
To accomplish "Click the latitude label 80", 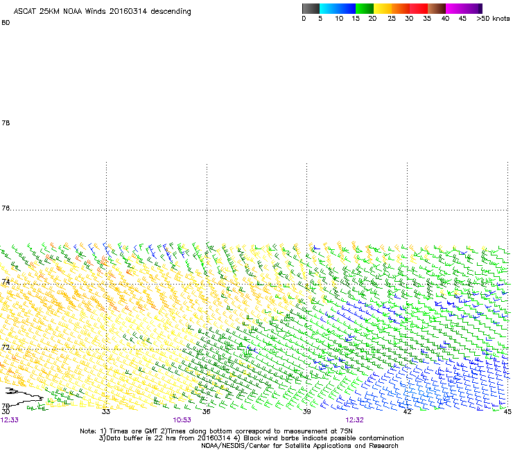I will click(6, 23).
